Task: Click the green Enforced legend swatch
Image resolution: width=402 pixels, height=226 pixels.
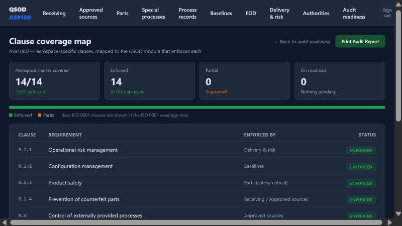Action: point(11,116)
